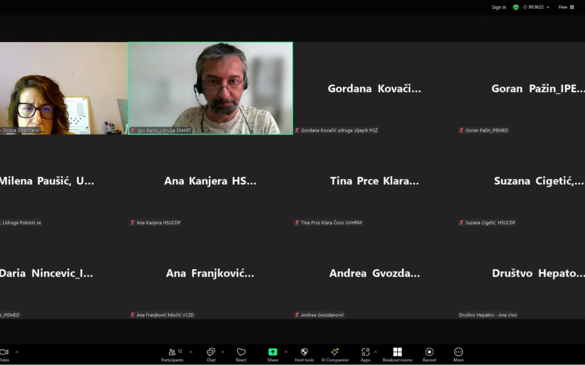Click the green encryption shield icon
Screen dimensions: 585x365
516,7
